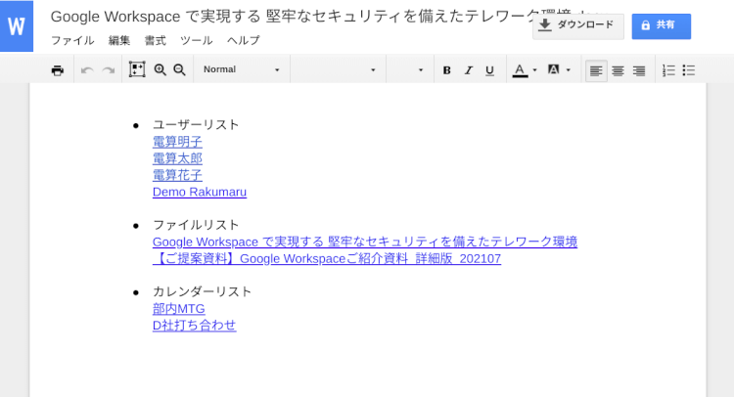Open the ファイル menu
This screenshot has width=734, height=397.
72,41
